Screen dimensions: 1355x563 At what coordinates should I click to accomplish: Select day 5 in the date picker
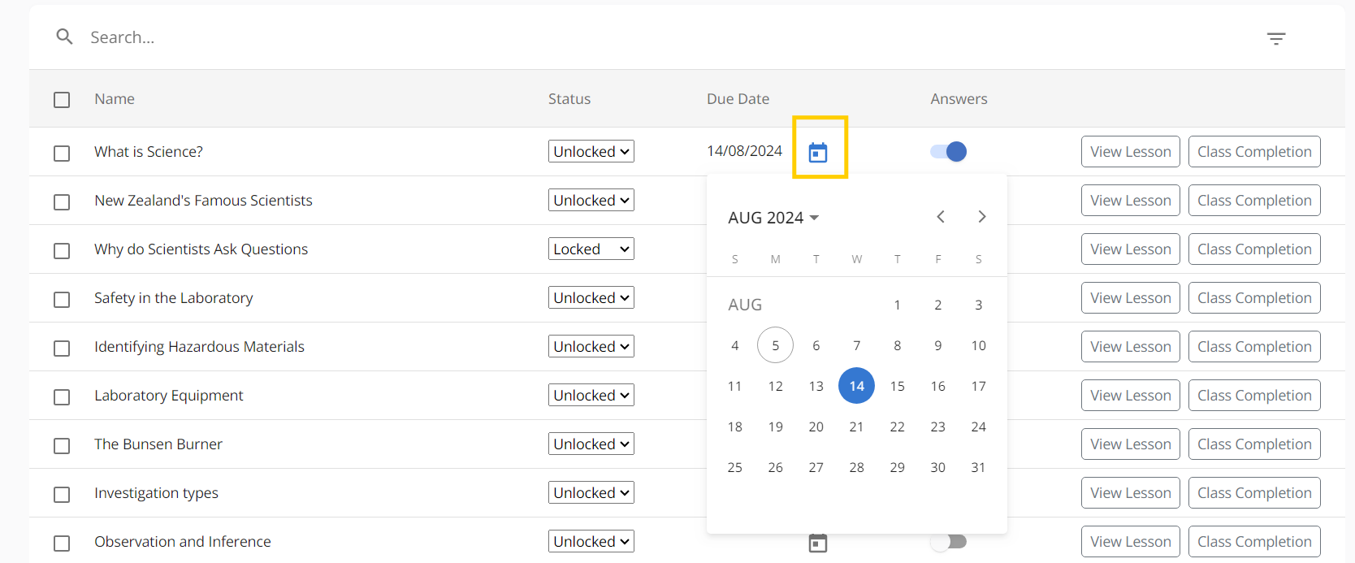[x=775, y=345]
